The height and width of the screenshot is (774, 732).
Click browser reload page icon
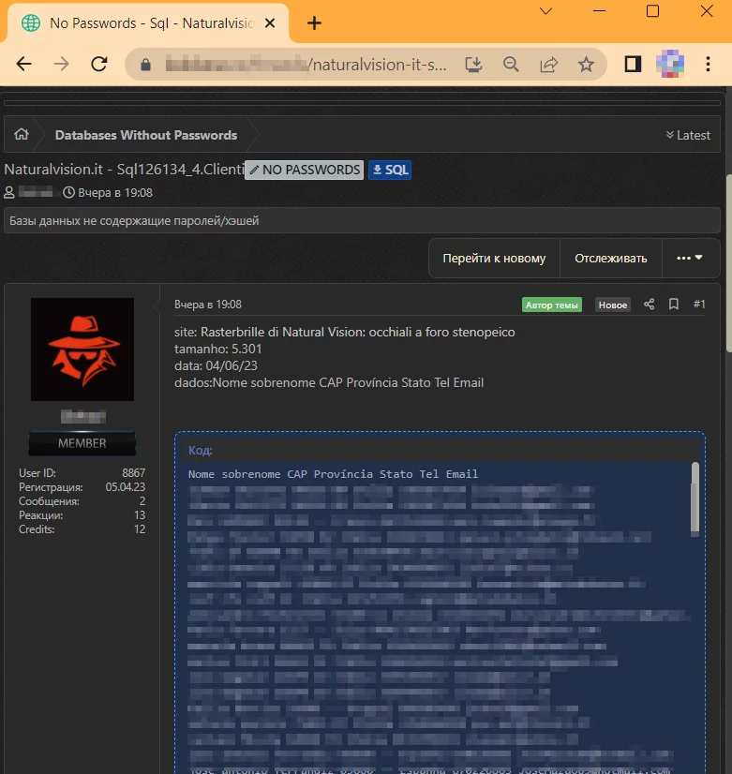pos(98,65)
